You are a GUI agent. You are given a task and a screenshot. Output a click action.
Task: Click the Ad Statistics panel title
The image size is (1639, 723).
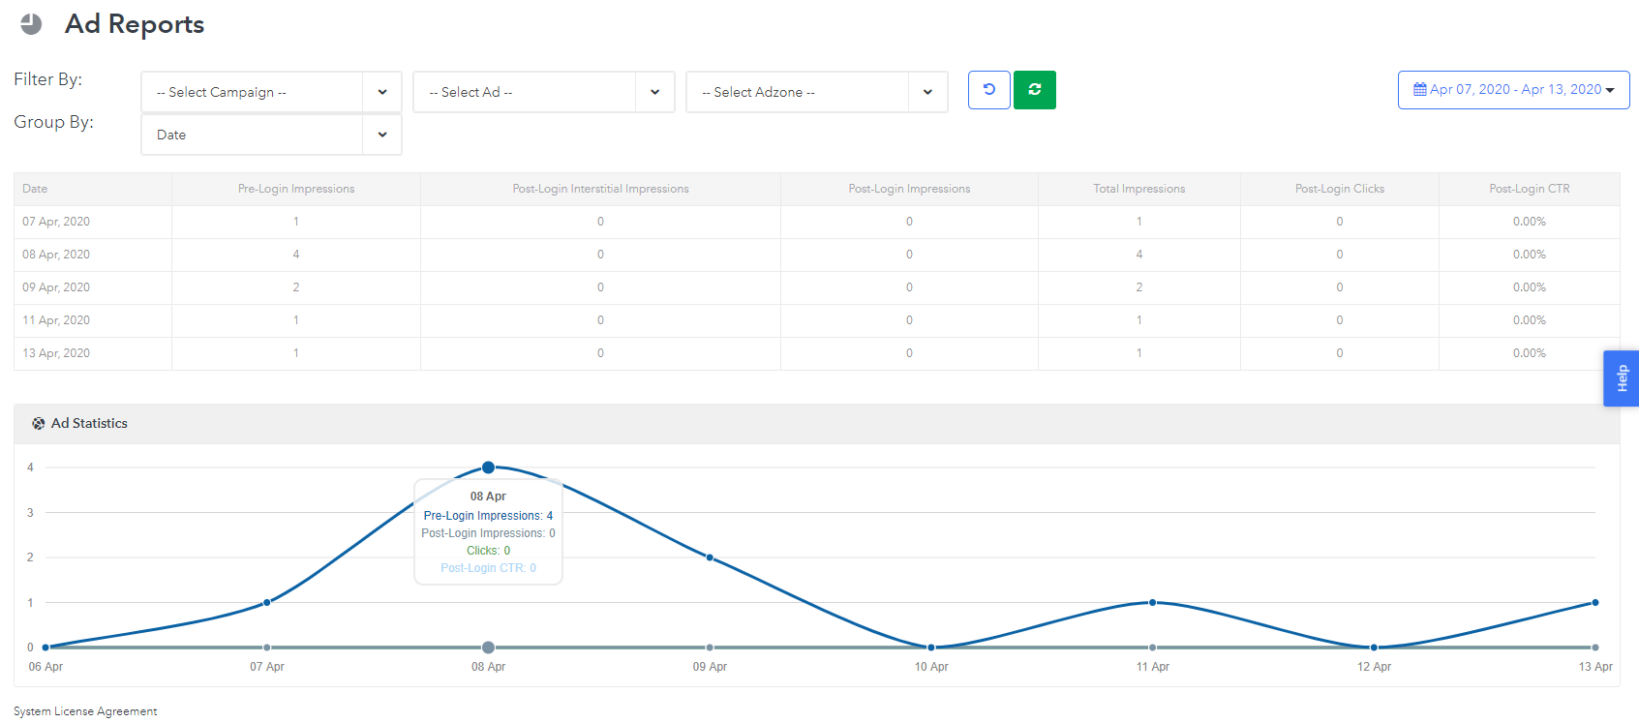click(89, 423)
